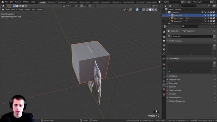Viewport: 217px width, 122px height.
Task: Open the overlays options dropdown arrow
Action: [x=140, y=9]
